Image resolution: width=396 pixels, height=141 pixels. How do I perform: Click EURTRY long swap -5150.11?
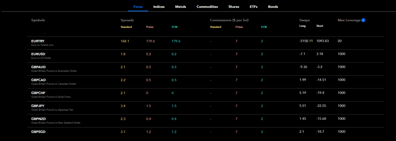tap(306, 41)
